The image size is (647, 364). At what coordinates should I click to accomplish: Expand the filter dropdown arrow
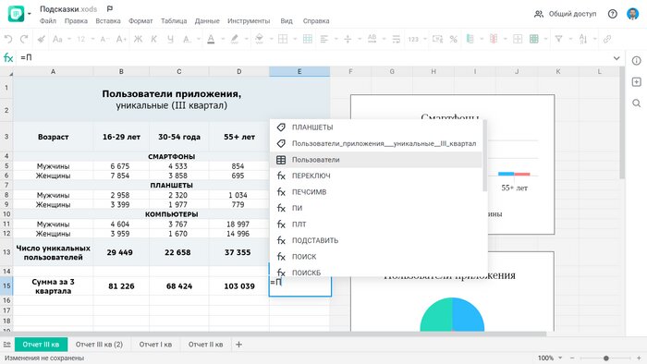[x=570, y=39]
